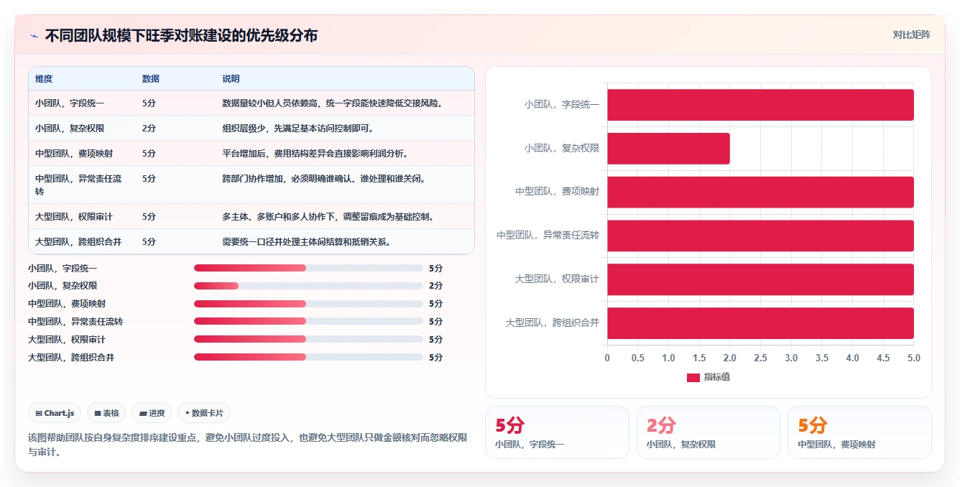The image size is (960, 487).
Task: Open the orange 5分 中型团队，费项映射 card
Action: click(859, 432)
